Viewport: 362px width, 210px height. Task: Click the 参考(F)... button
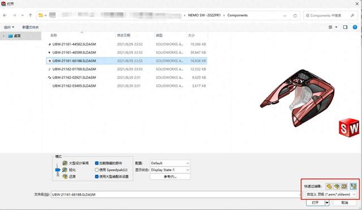pyautogui.click(x=170, y=176)
